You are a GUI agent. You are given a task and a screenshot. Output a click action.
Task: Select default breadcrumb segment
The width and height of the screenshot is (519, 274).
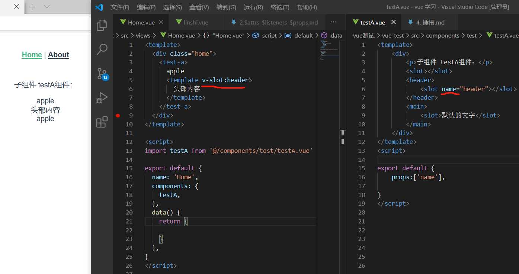tap(299, 35)
